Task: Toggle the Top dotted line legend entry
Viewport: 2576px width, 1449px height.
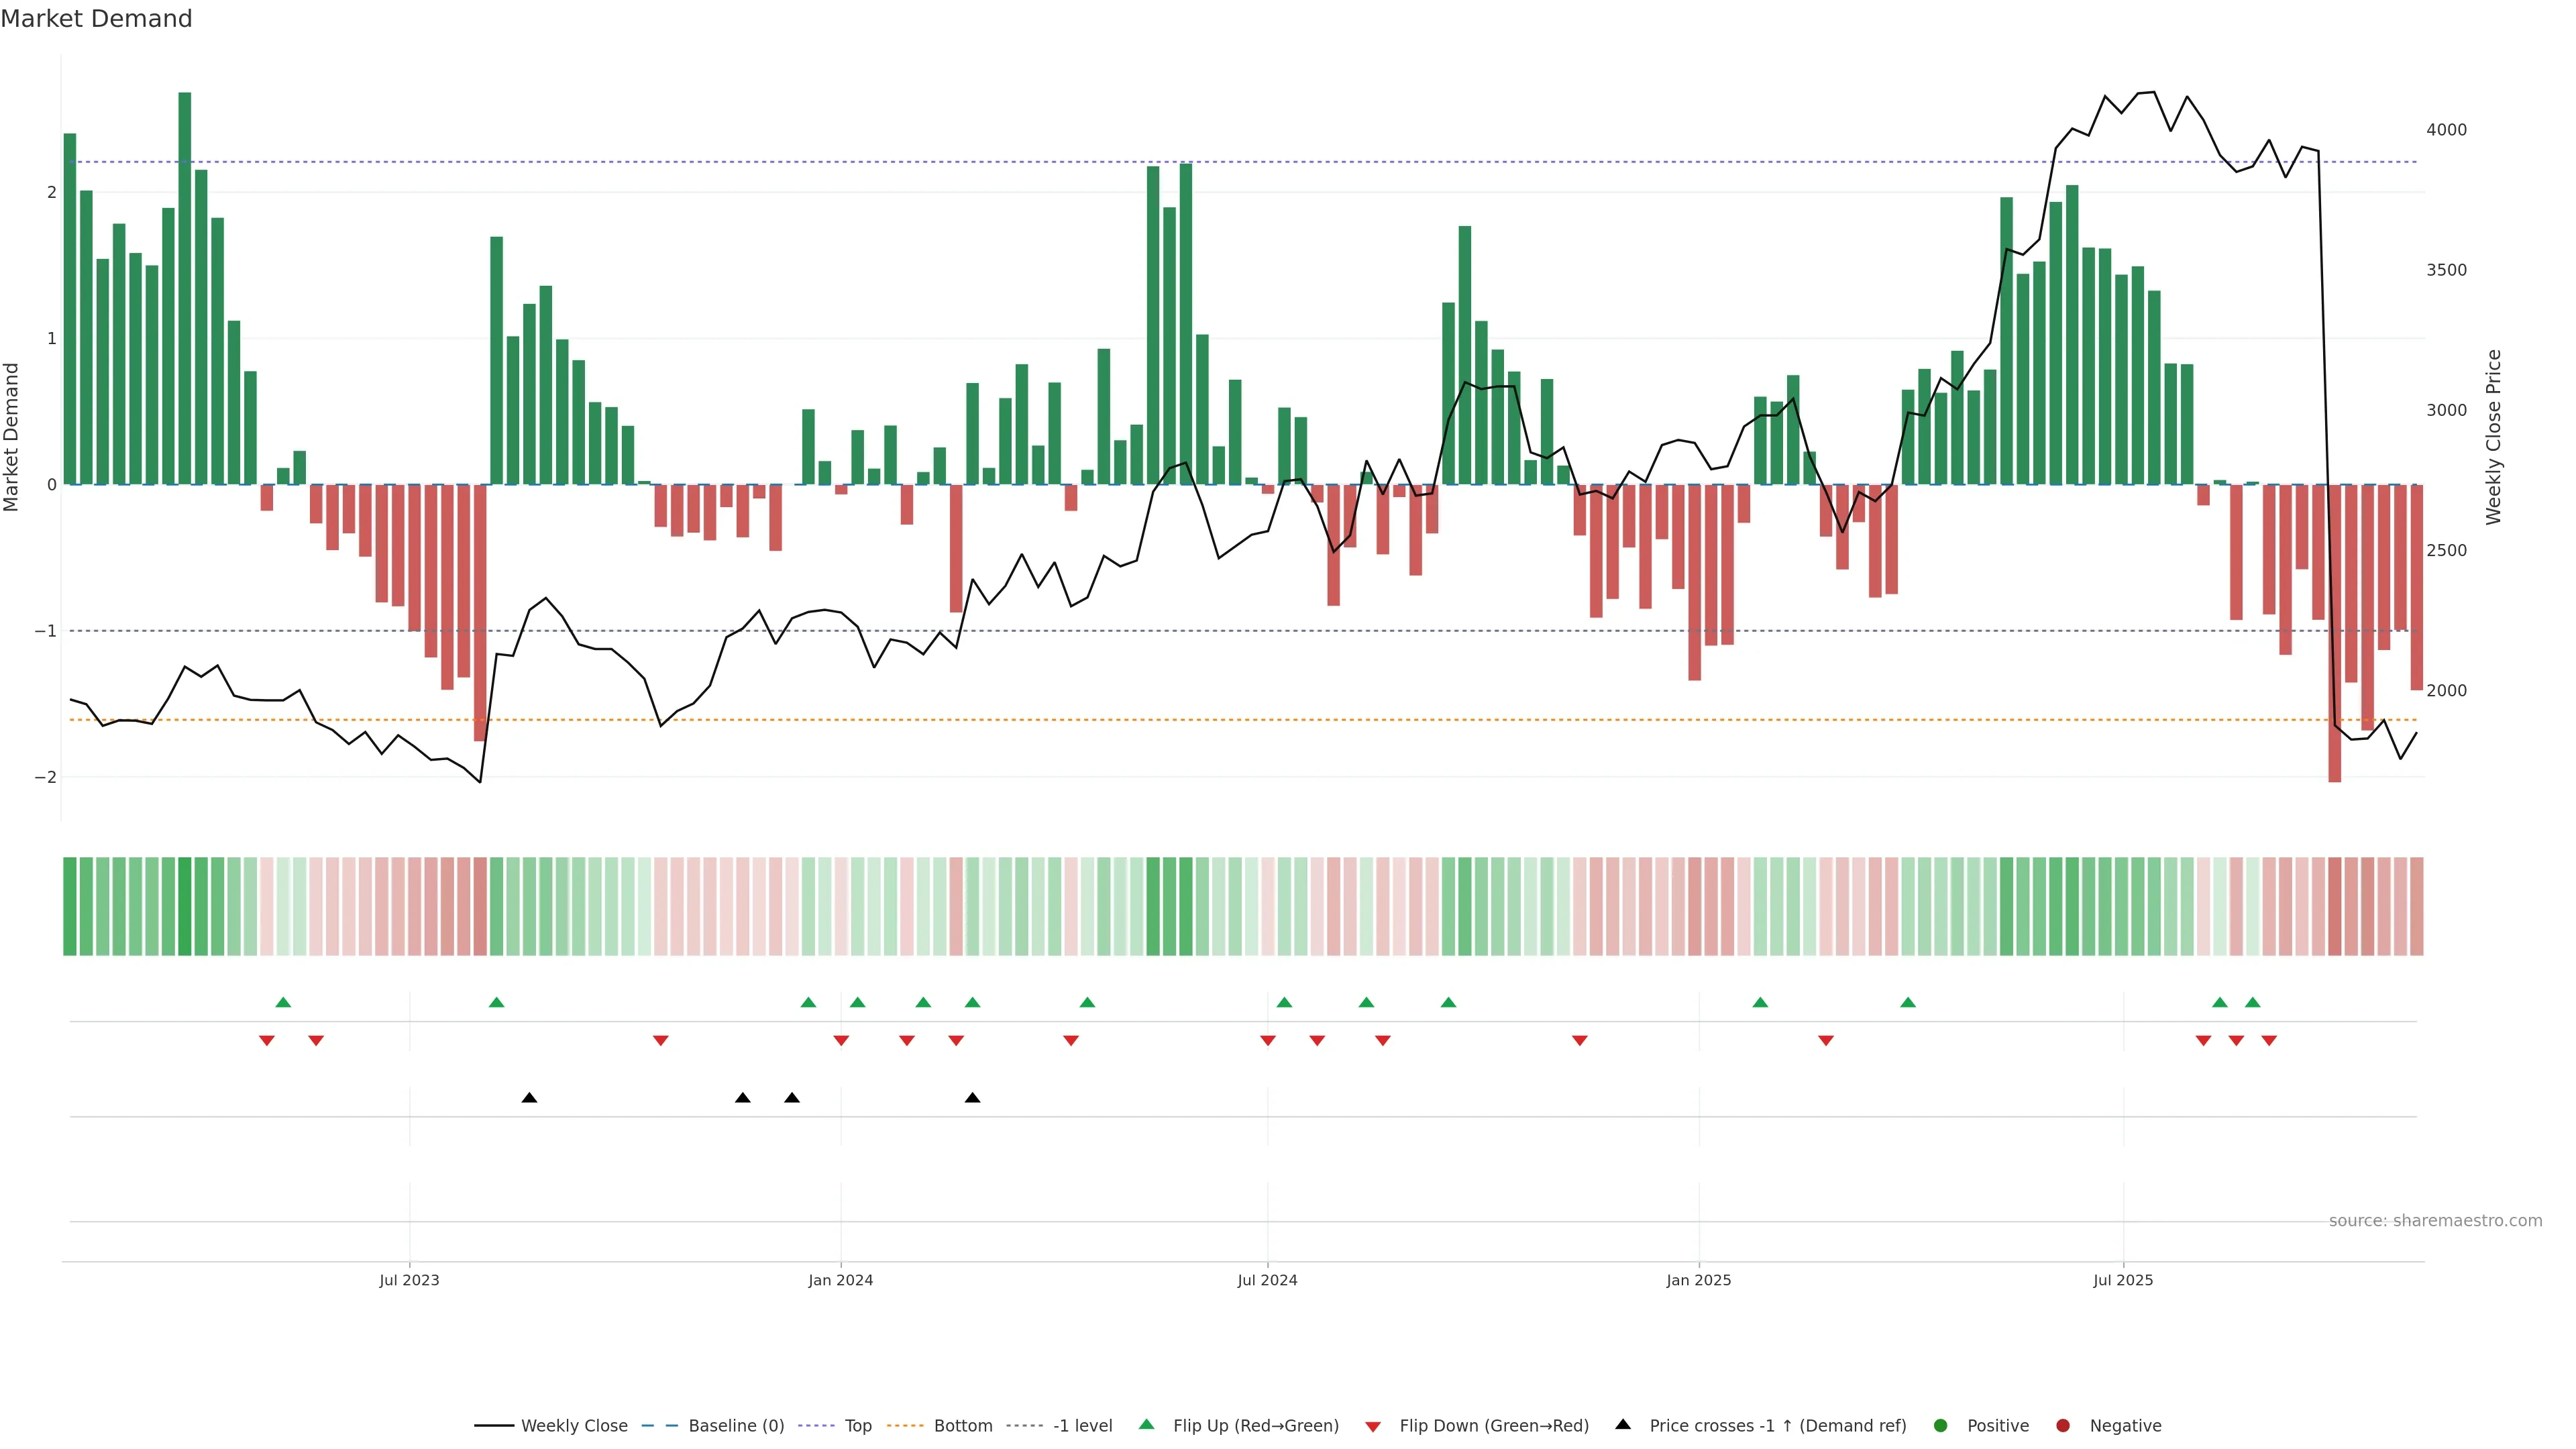Action: 858,1425
